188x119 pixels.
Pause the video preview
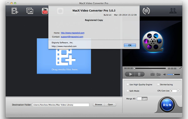click(139, 74)
